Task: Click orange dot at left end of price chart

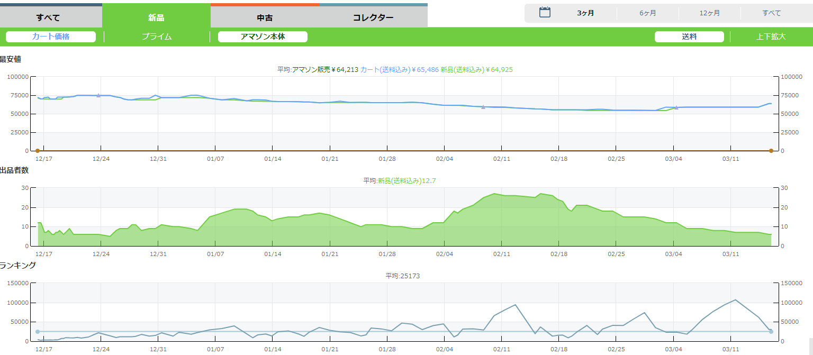Action: tap(37, 151)
